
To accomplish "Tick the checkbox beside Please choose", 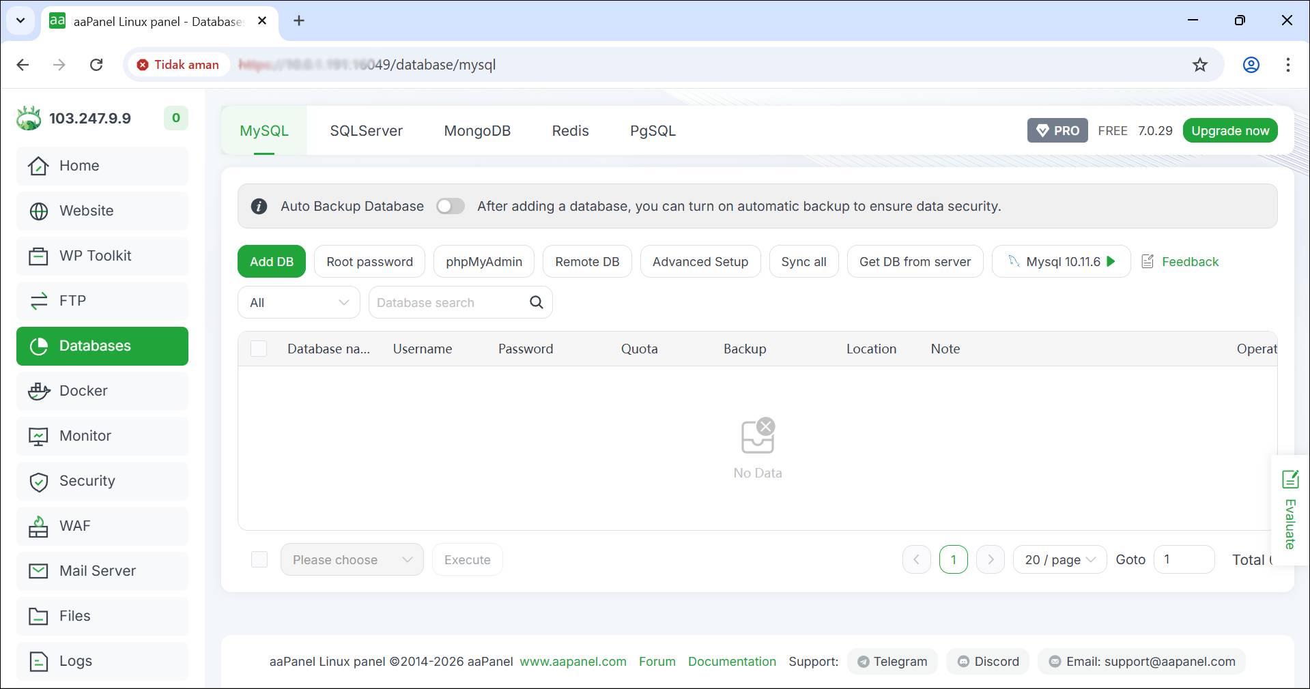I will pos(259,559).
